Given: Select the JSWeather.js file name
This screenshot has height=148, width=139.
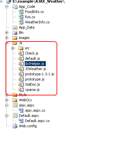Looking at the screenshot, I should pos(36,69).
